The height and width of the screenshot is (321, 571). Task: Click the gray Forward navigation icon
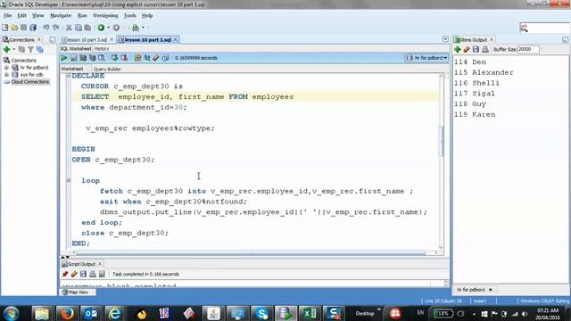pyautogui.click(x=116, y=28)
